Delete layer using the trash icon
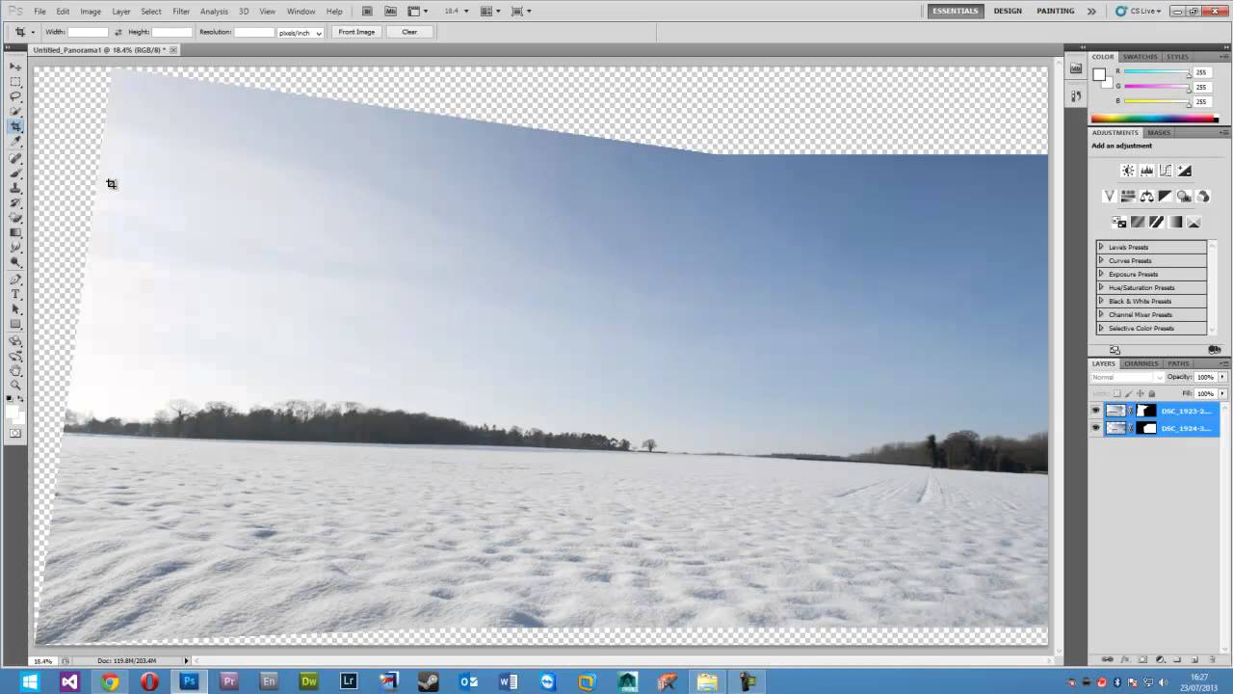The height and width of the screenshot is (694, 1233). coord(1212,659)
